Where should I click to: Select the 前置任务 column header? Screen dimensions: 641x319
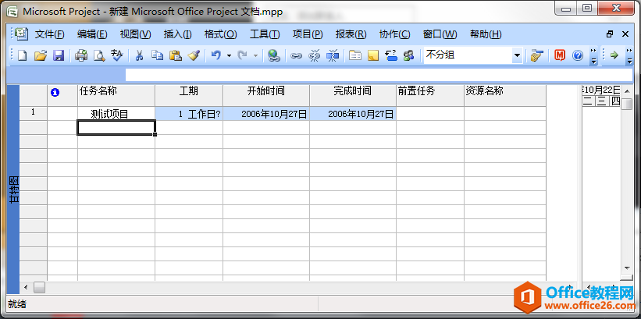pos(430,96)
